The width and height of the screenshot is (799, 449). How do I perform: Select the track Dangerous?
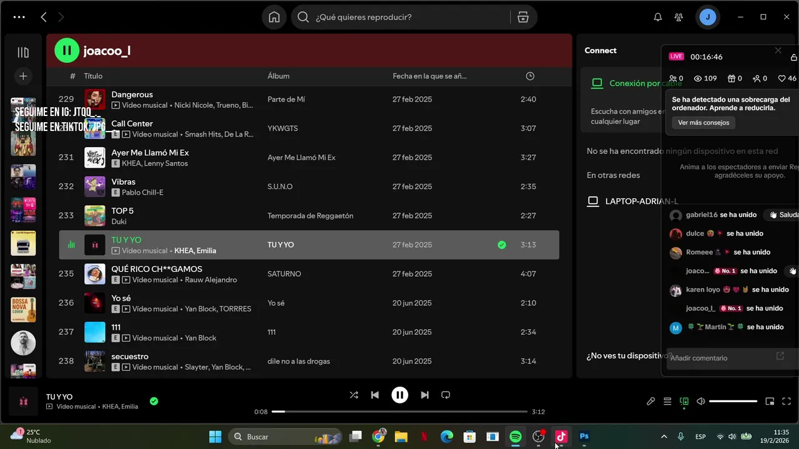132,95
